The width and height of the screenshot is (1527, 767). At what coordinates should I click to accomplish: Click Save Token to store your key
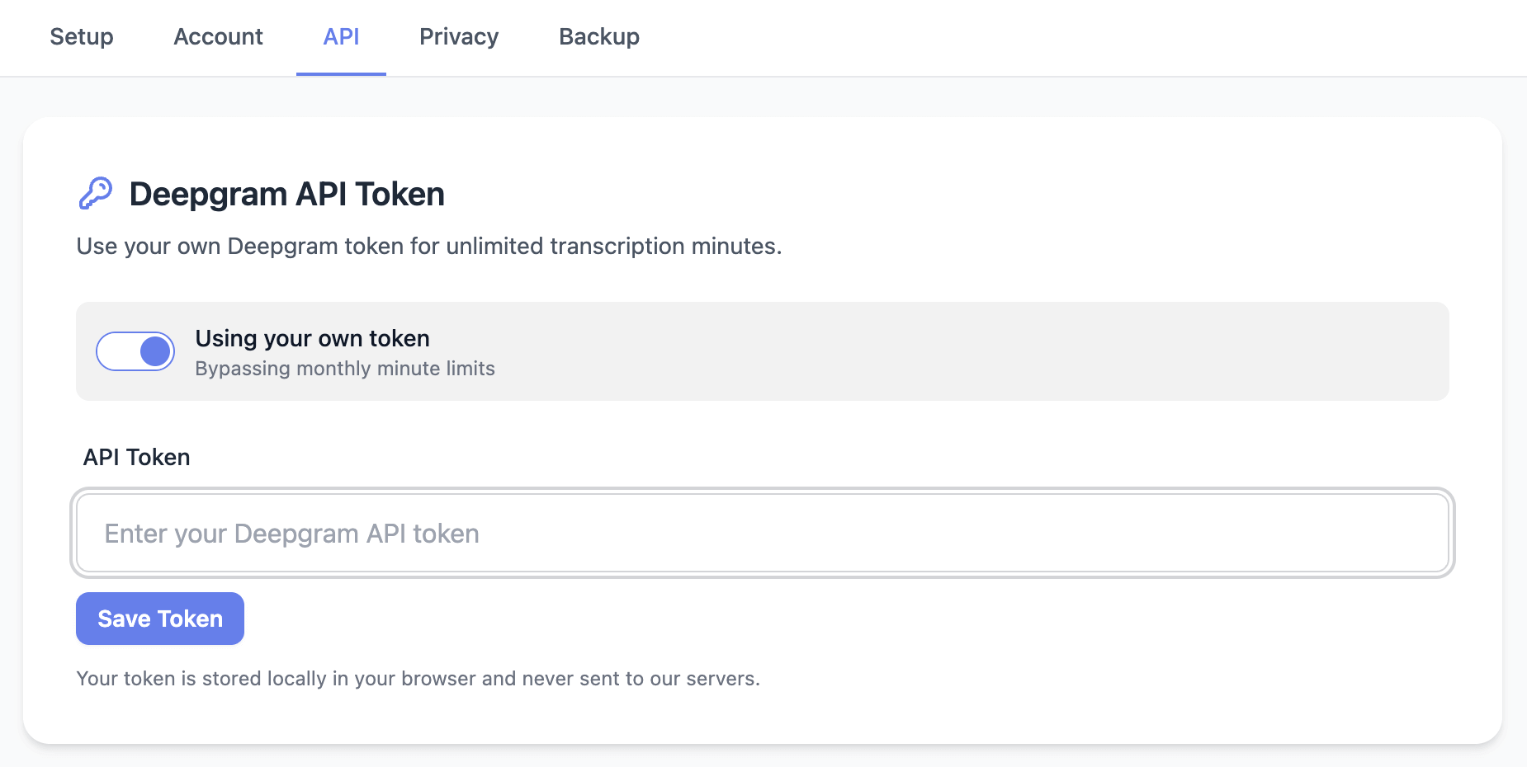click(159, 619)
